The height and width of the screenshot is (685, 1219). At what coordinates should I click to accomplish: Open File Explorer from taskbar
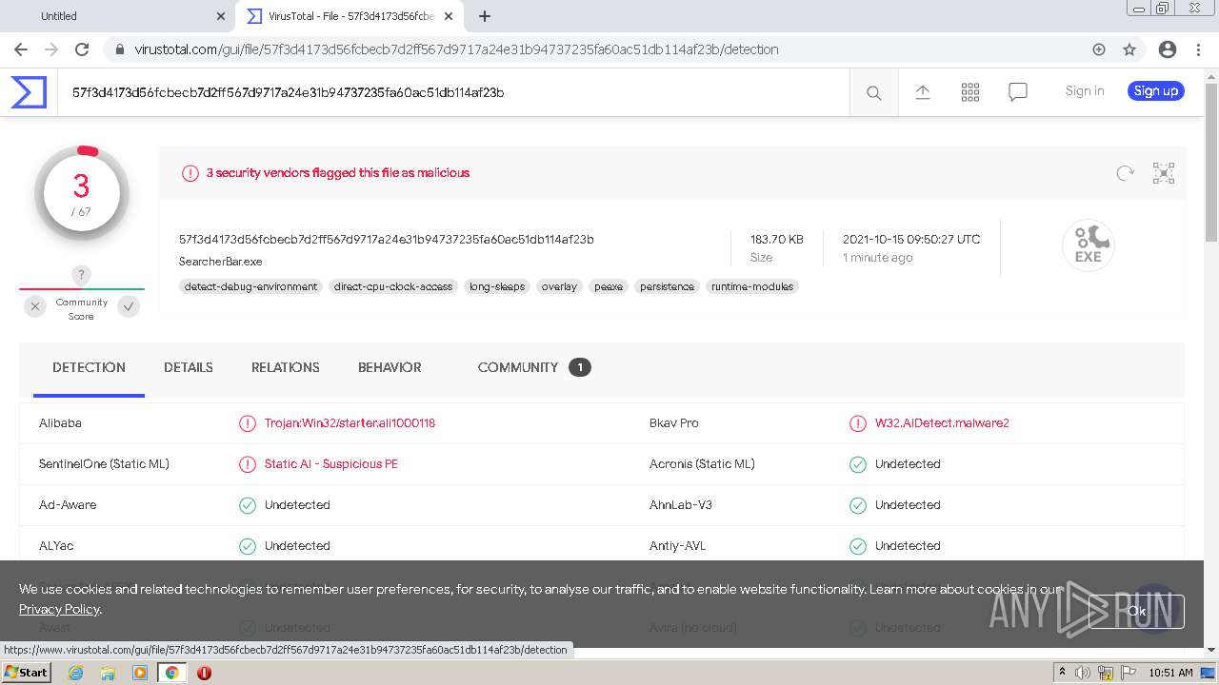click(x=108, y=673)
